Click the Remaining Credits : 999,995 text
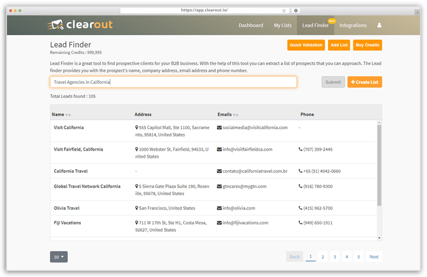Image resolution: width=427 pixels, height=277 pixels. pyautogui.click(x=76, y=53)
